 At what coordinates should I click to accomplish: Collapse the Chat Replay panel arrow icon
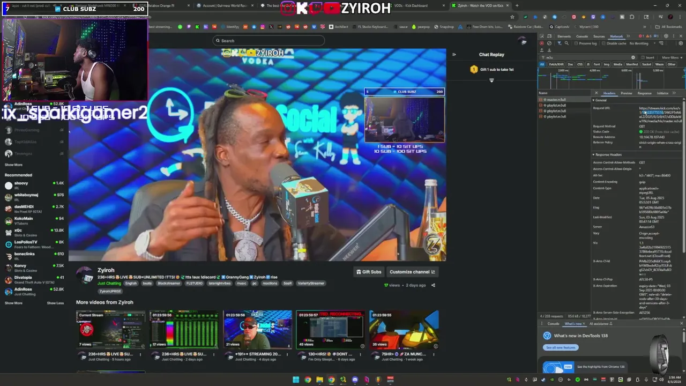tap(454, 54)
